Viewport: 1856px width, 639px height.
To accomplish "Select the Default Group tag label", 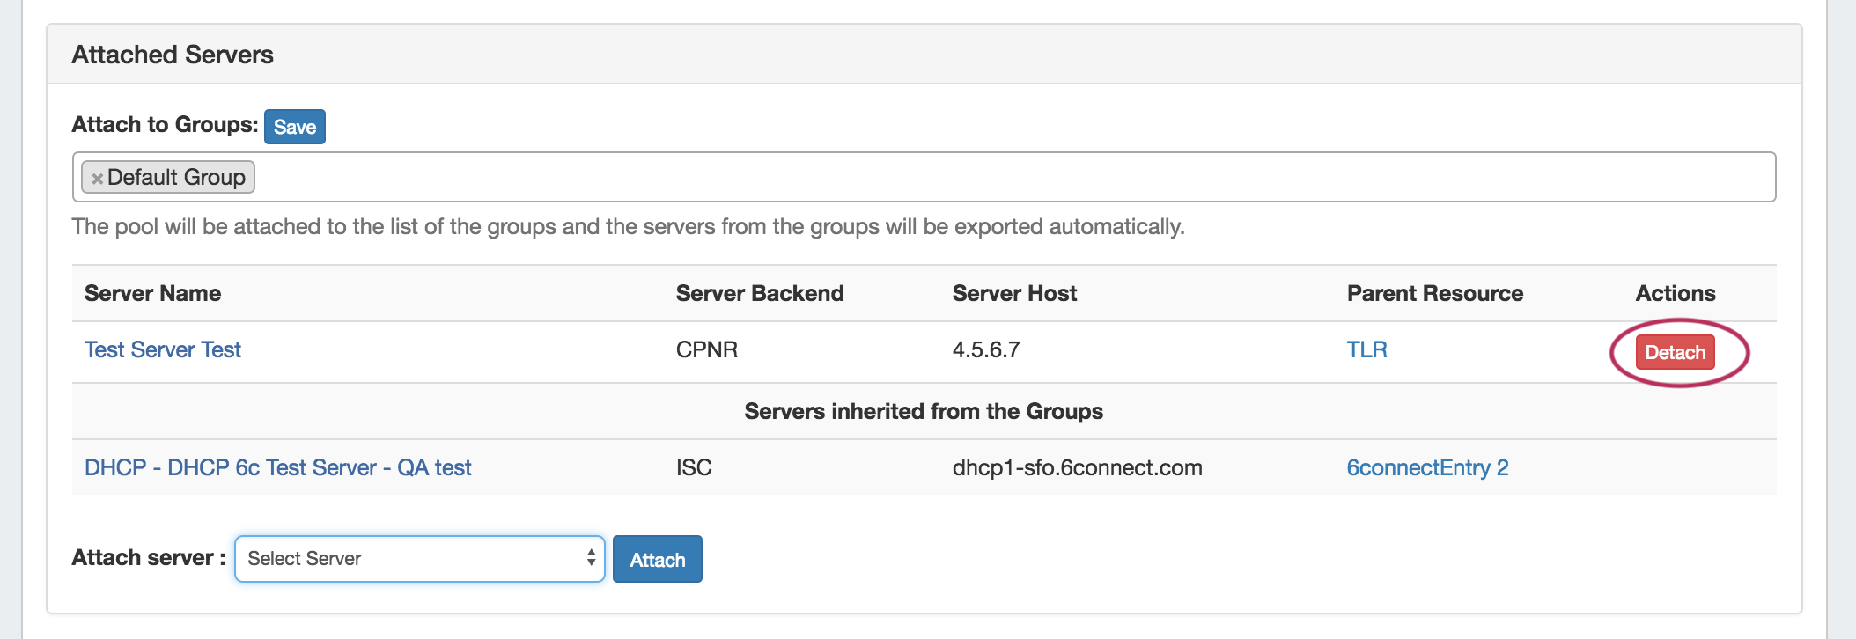I will (x=176, y=178).
